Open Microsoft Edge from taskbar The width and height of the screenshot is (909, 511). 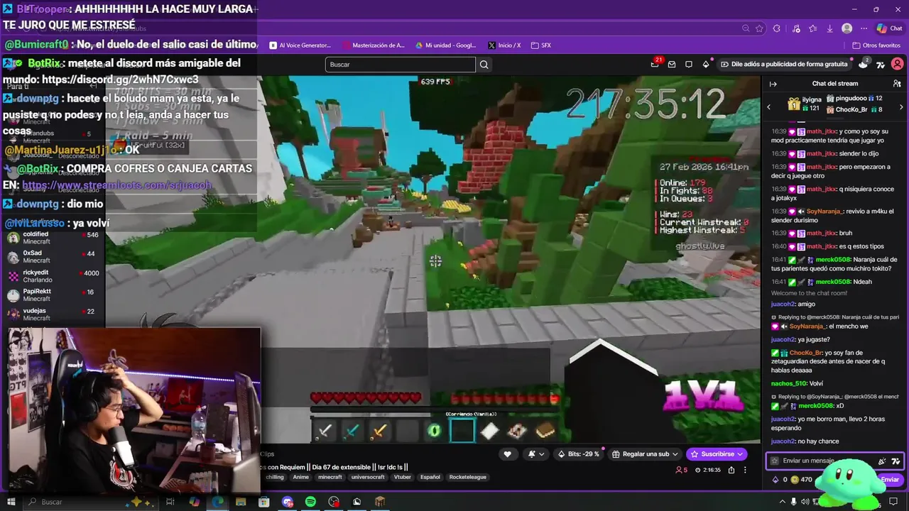[218, 502]
